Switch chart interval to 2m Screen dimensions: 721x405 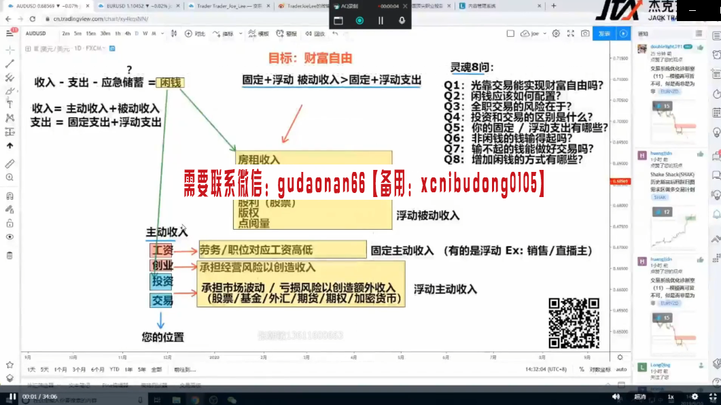[x=66, y=33]
